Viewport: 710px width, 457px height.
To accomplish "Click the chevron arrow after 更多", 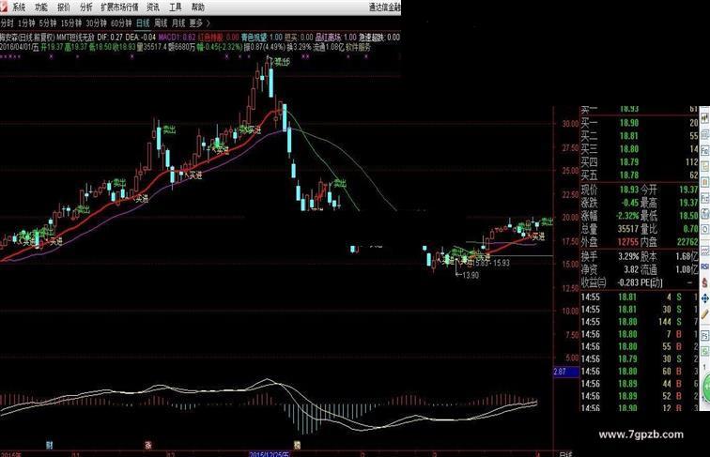I will [x=208, y=23].
